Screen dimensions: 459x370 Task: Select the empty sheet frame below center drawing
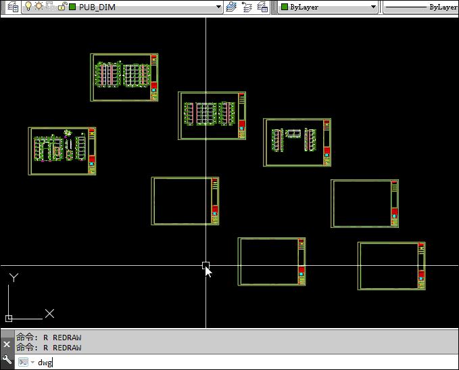tap(185, 201)
